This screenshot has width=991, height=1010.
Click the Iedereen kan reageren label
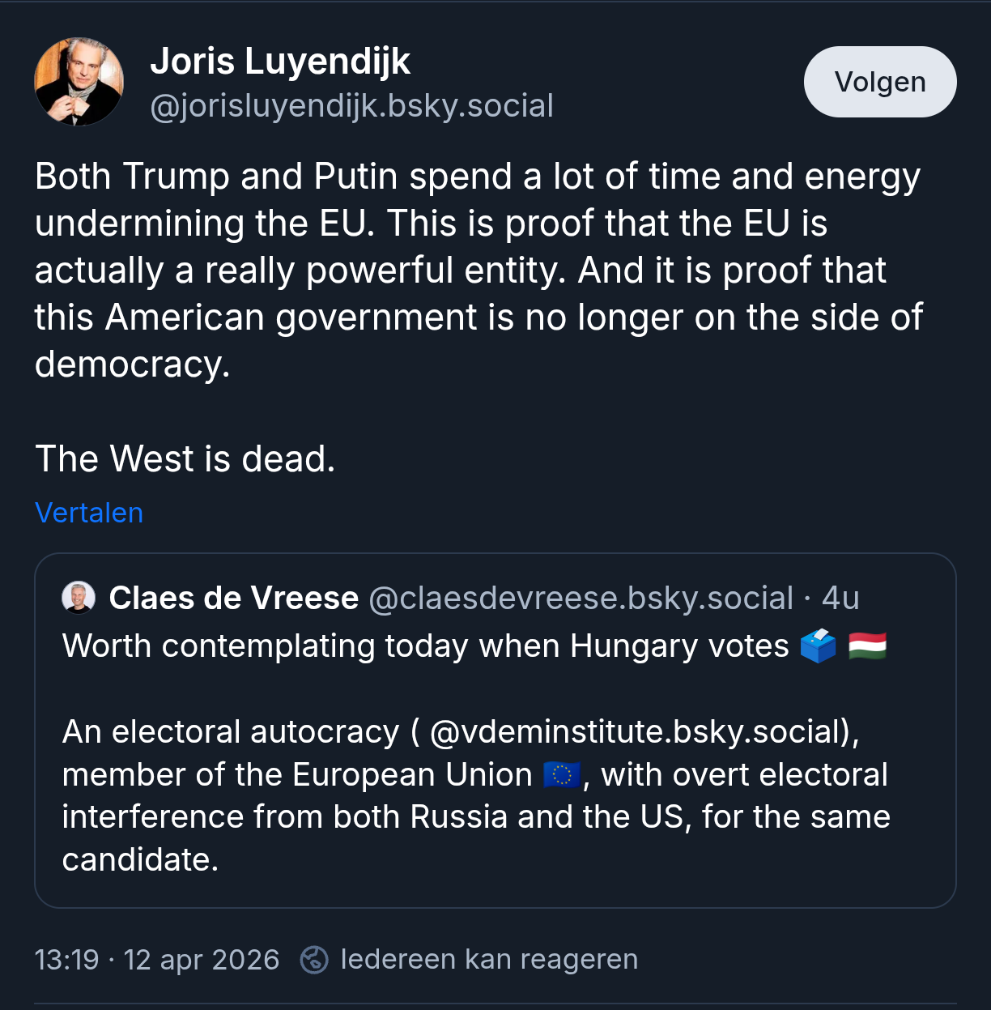pyautogui.click(x=489, y=959)
